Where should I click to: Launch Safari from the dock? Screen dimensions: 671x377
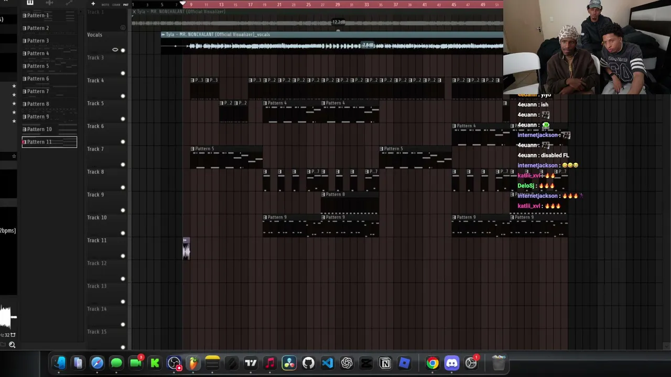coord(97,363)
